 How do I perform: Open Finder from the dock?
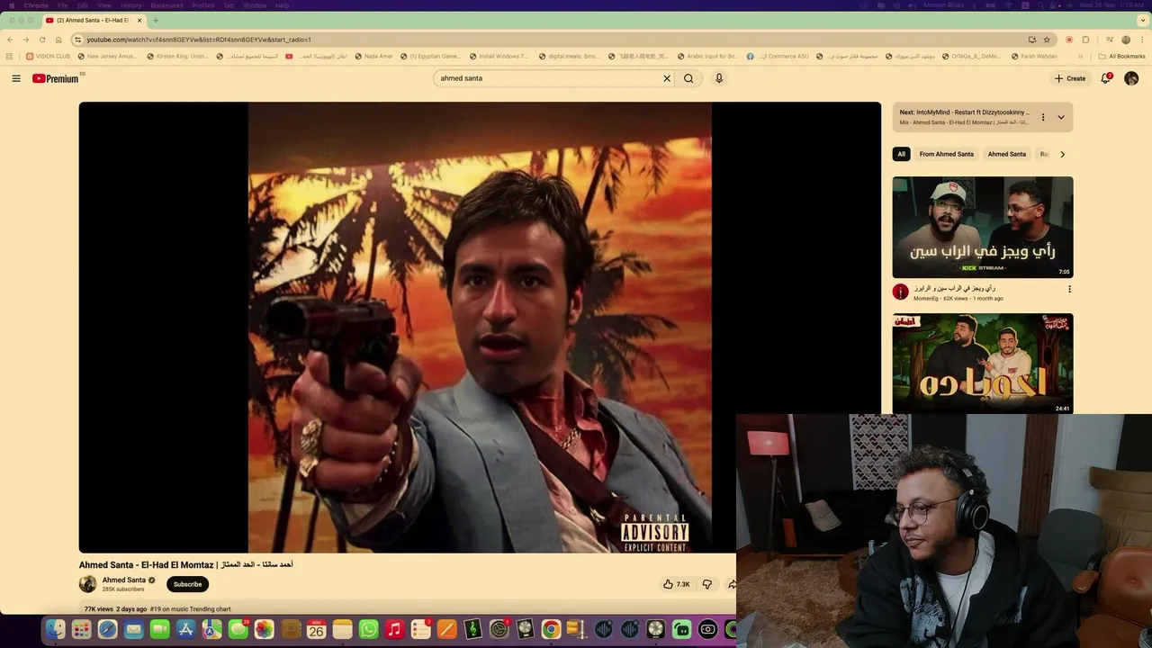click(56, 630)
